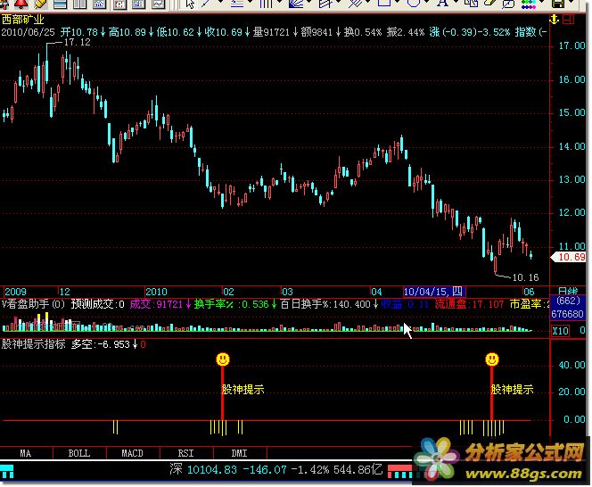Click the highlighted 10/04/15 date marker
Viewport: 592px width, 487px height.
[427, 292]
